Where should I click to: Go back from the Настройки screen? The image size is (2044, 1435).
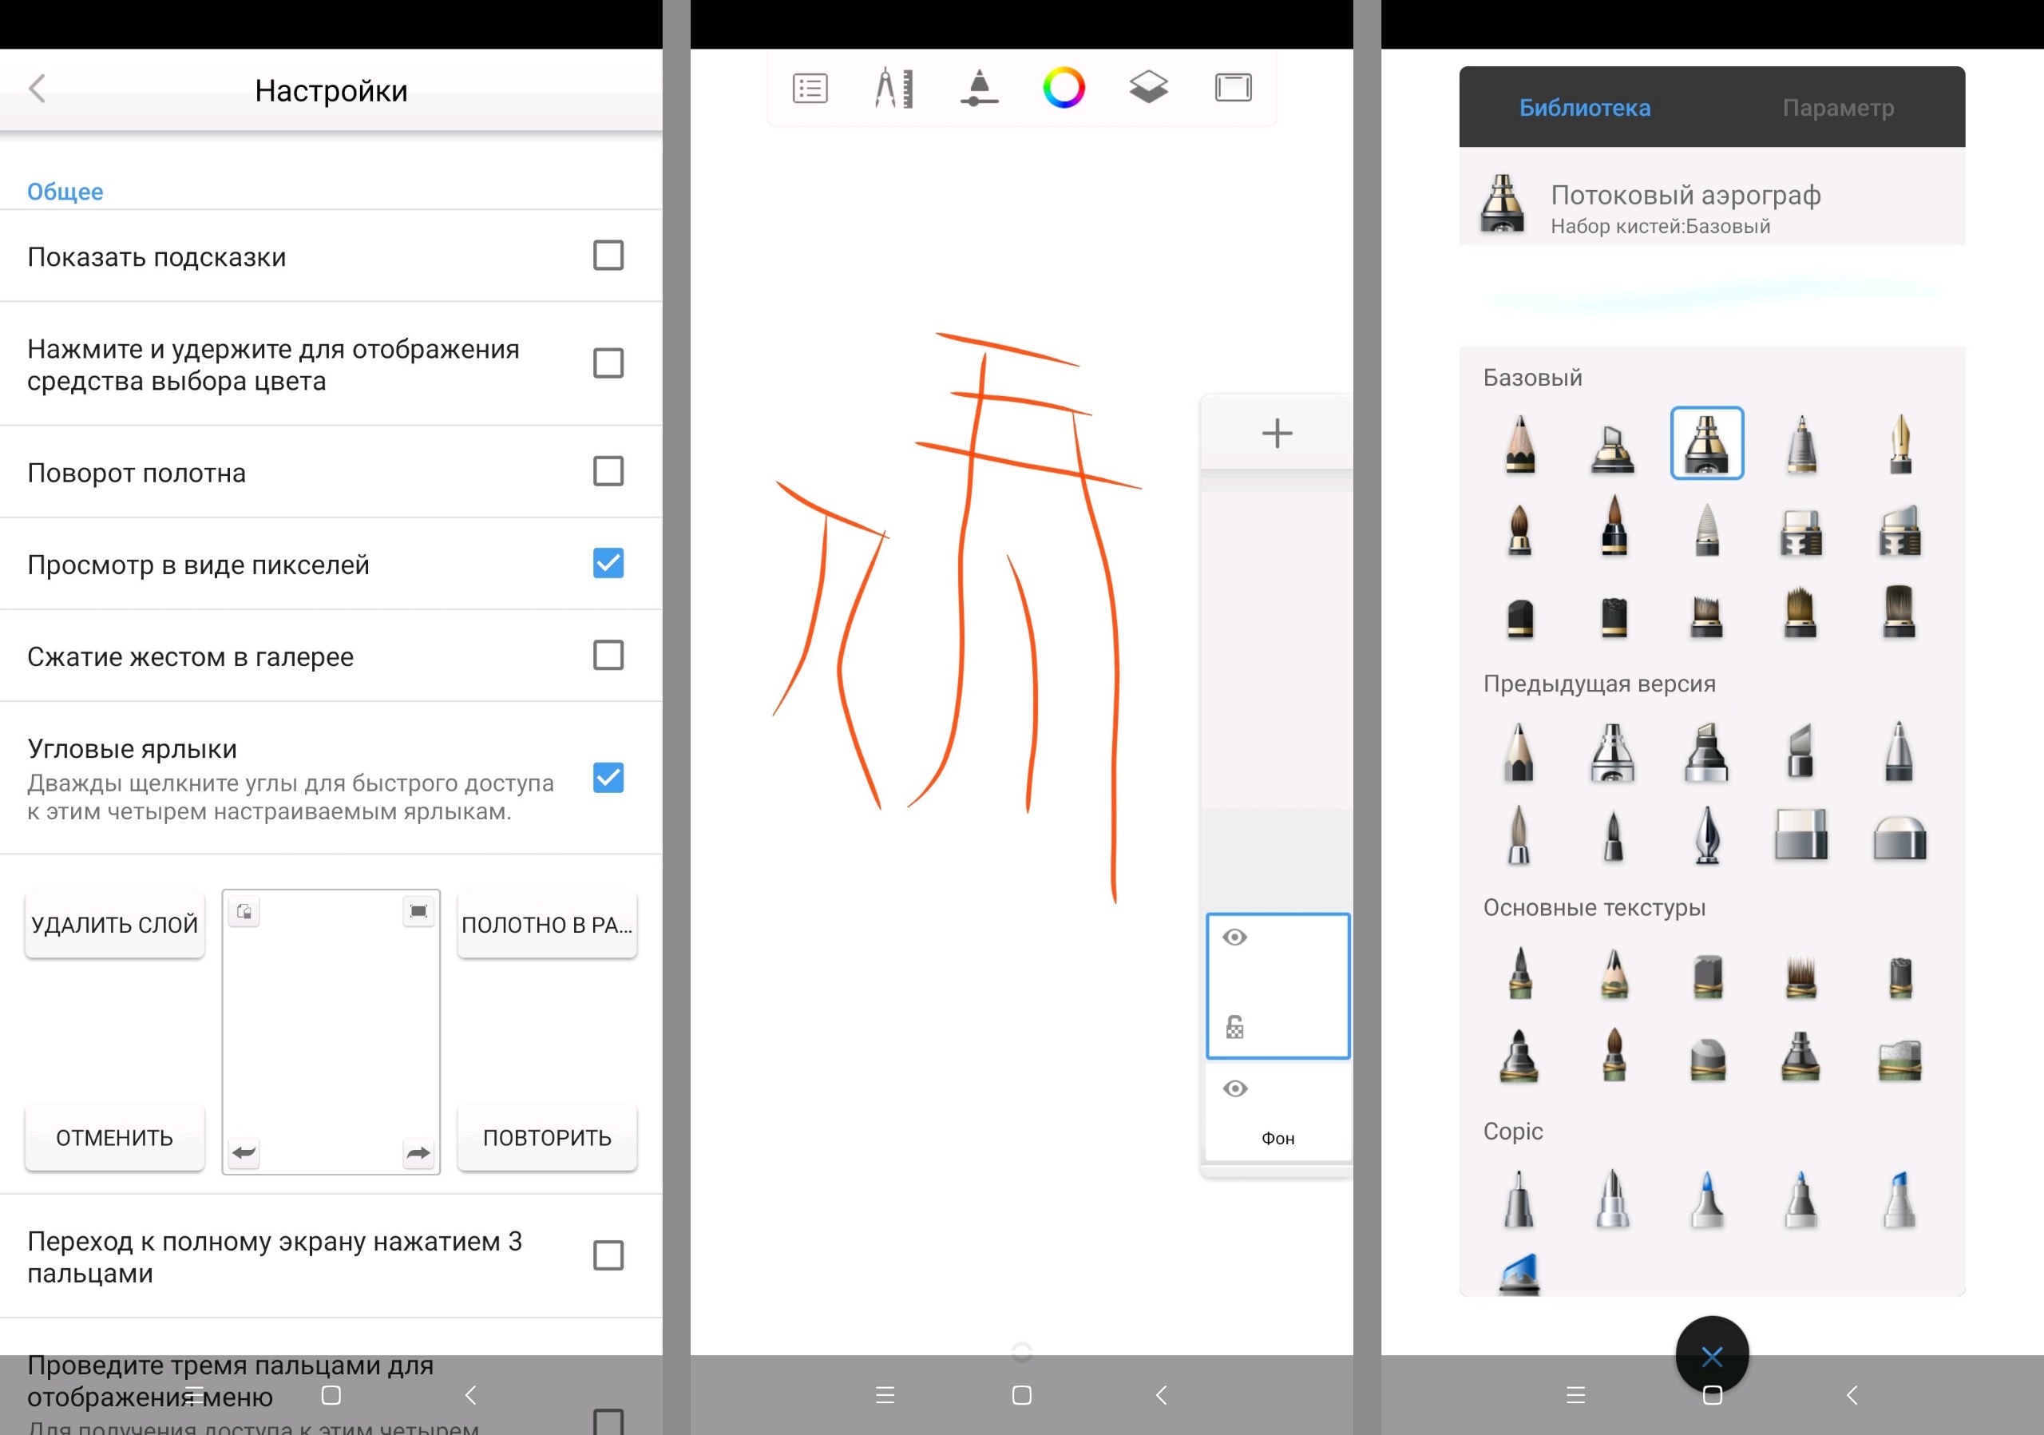pos(37,89)
